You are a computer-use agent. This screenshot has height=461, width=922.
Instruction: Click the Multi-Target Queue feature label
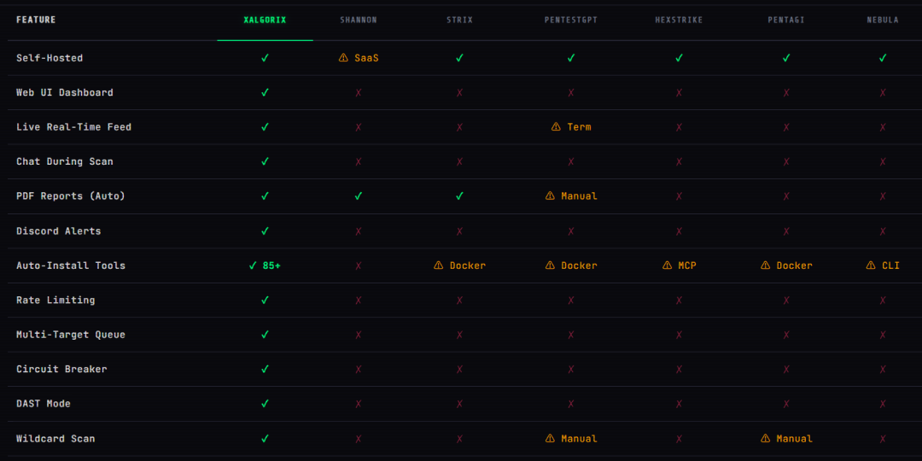point(71,335)
